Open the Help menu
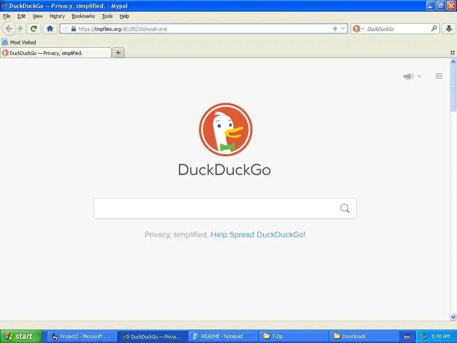This screenshot has height=343, width=457. 125,16
